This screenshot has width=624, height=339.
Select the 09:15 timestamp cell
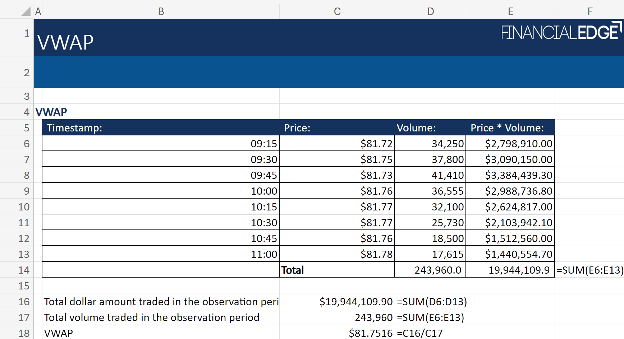pos(160,144)
